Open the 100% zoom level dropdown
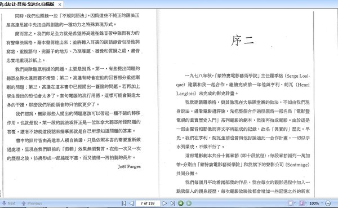The image size is (338, 208). 322,203
